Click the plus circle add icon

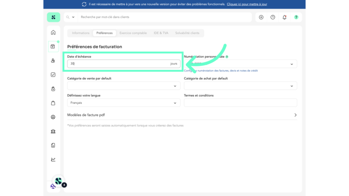[261, 17]
